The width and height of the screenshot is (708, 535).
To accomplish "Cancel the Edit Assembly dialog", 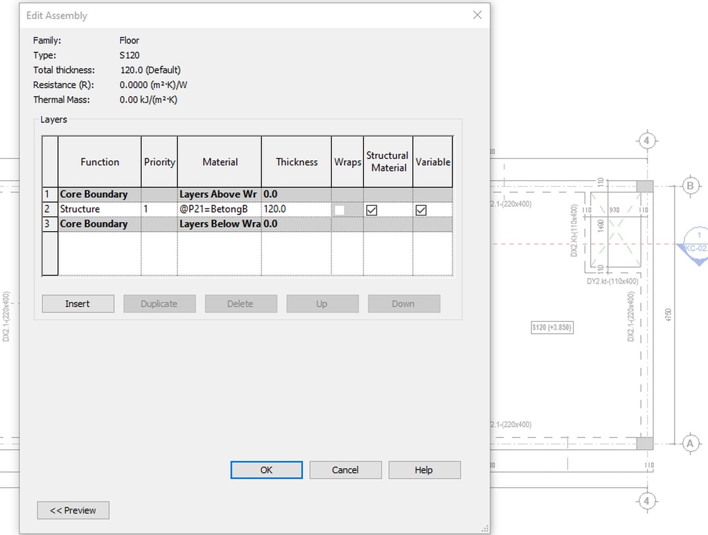I will click(x=346, y=470).
